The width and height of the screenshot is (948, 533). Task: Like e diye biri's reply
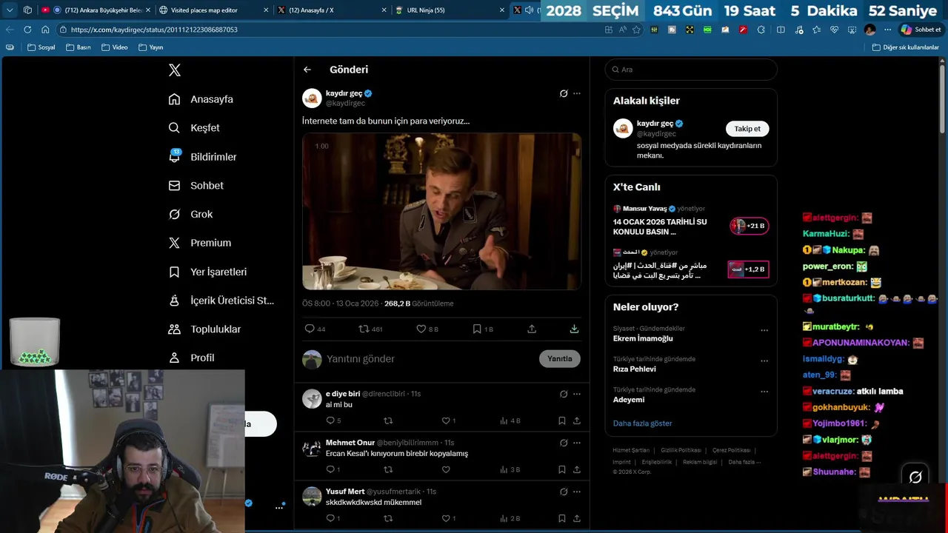pyautogui.click(x=449, y=420)
